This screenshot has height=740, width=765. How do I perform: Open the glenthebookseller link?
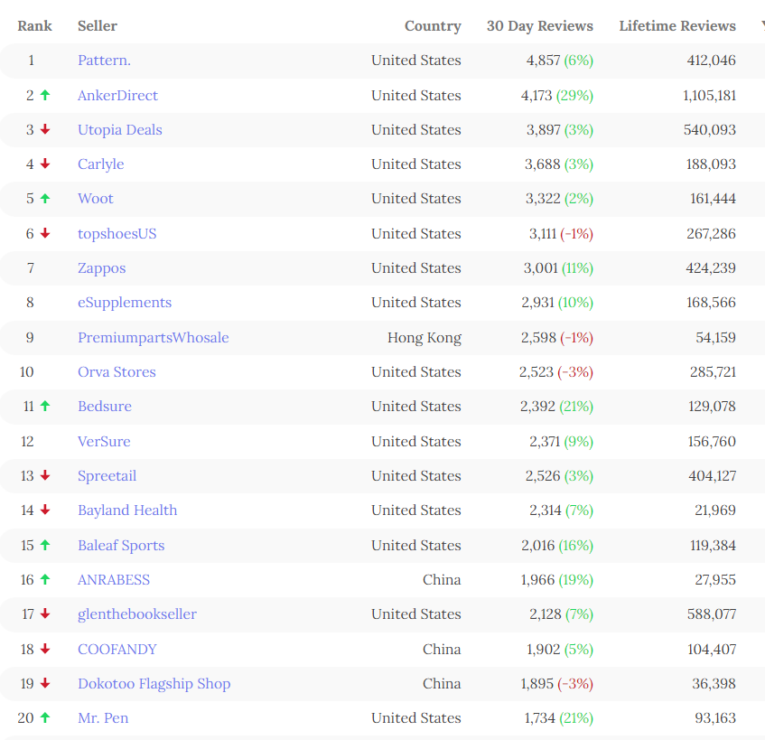click(136, 614)
